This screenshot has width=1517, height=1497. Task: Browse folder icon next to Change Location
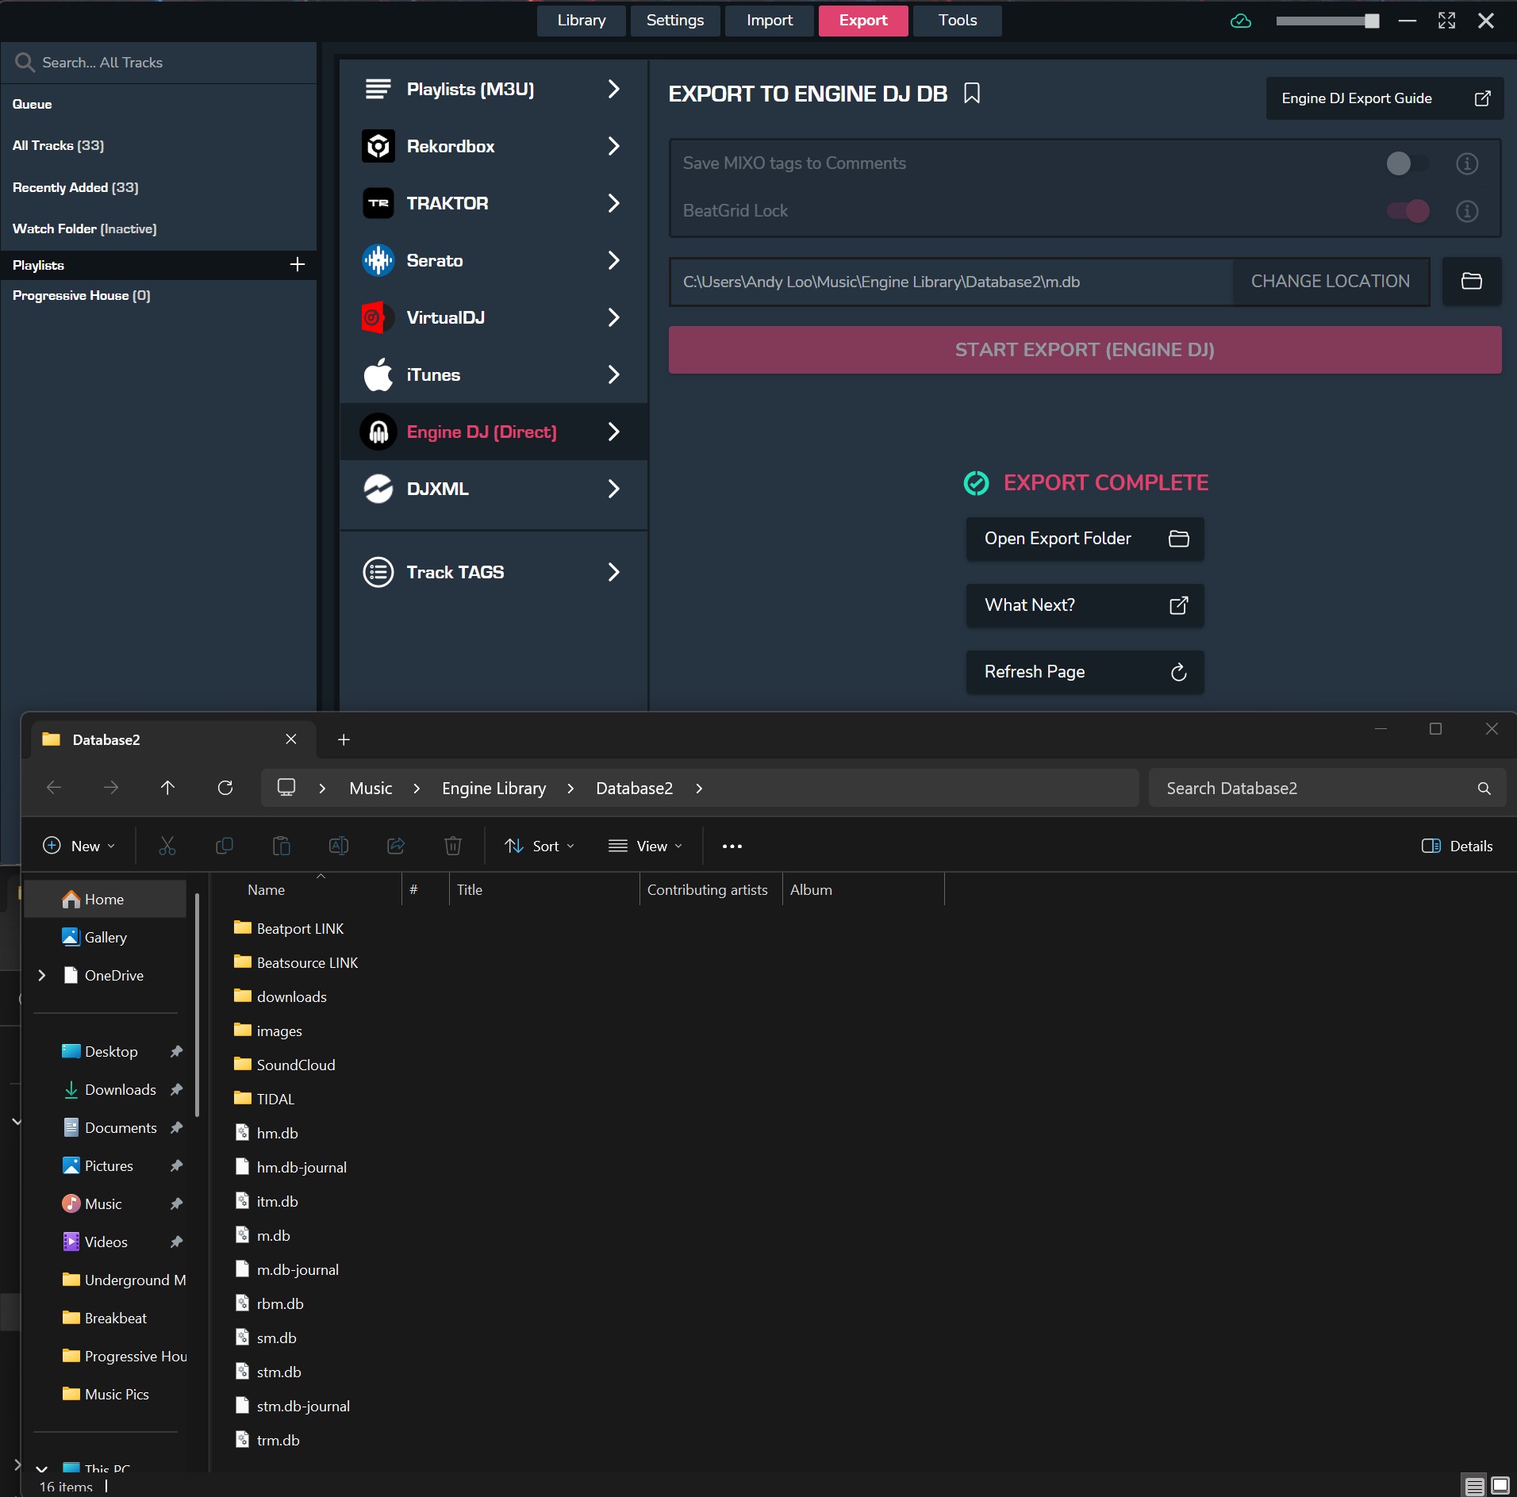tap(1472, 281)
